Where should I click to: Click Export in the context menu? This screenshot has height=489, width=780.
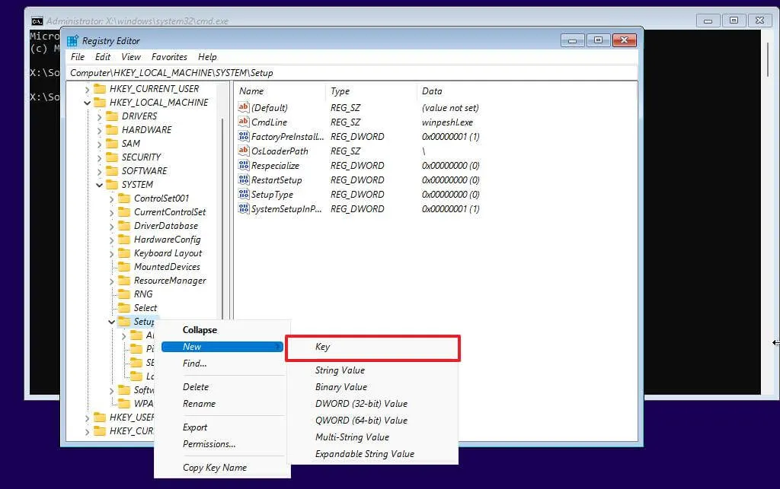(x=195, y=427)
